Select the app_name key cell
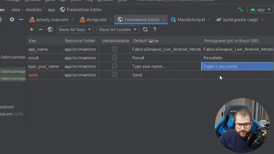Image resolution: width=274 pixels, height=154 pixels. (x=44, y=49)
